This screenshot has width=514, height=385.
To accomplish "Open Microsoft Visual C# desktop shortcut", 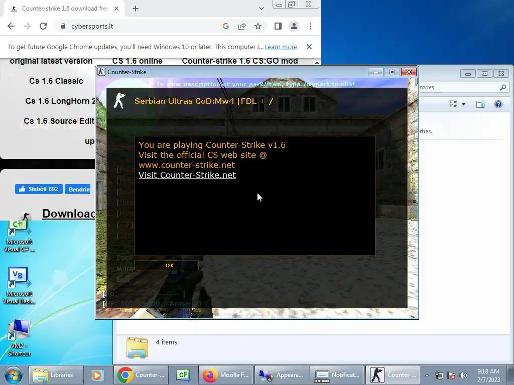I will 19,237.
